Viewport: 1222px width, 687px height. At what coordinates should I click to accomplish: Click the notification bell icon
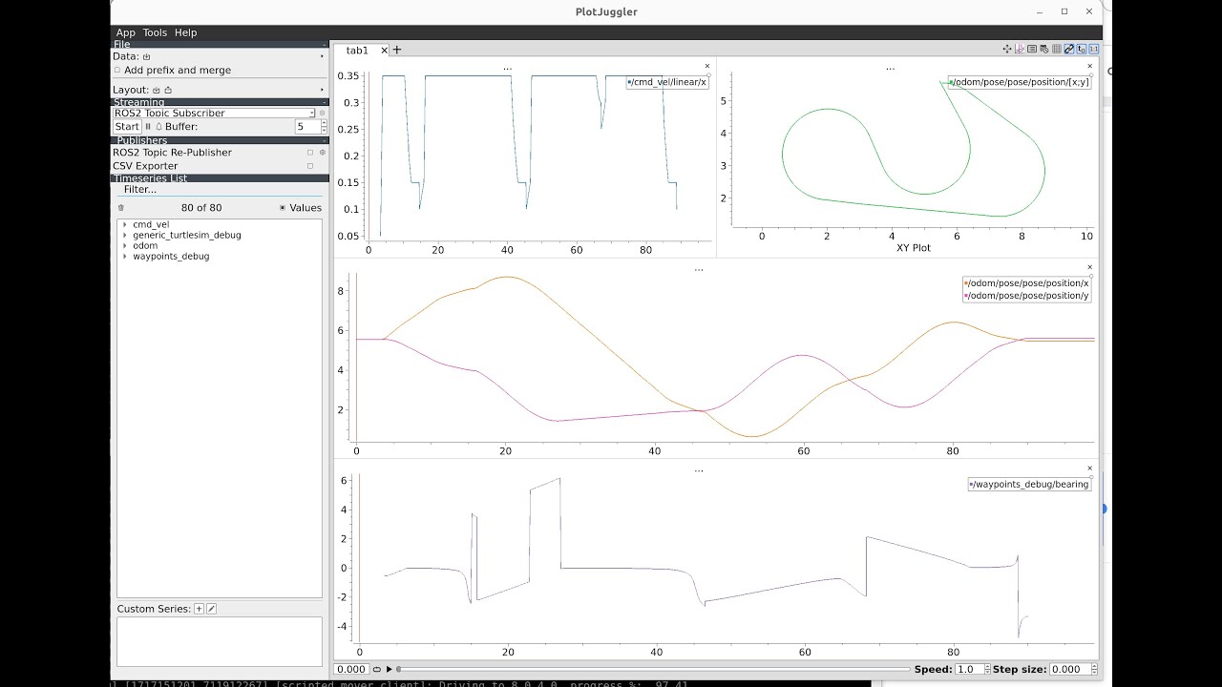(159, 126)
